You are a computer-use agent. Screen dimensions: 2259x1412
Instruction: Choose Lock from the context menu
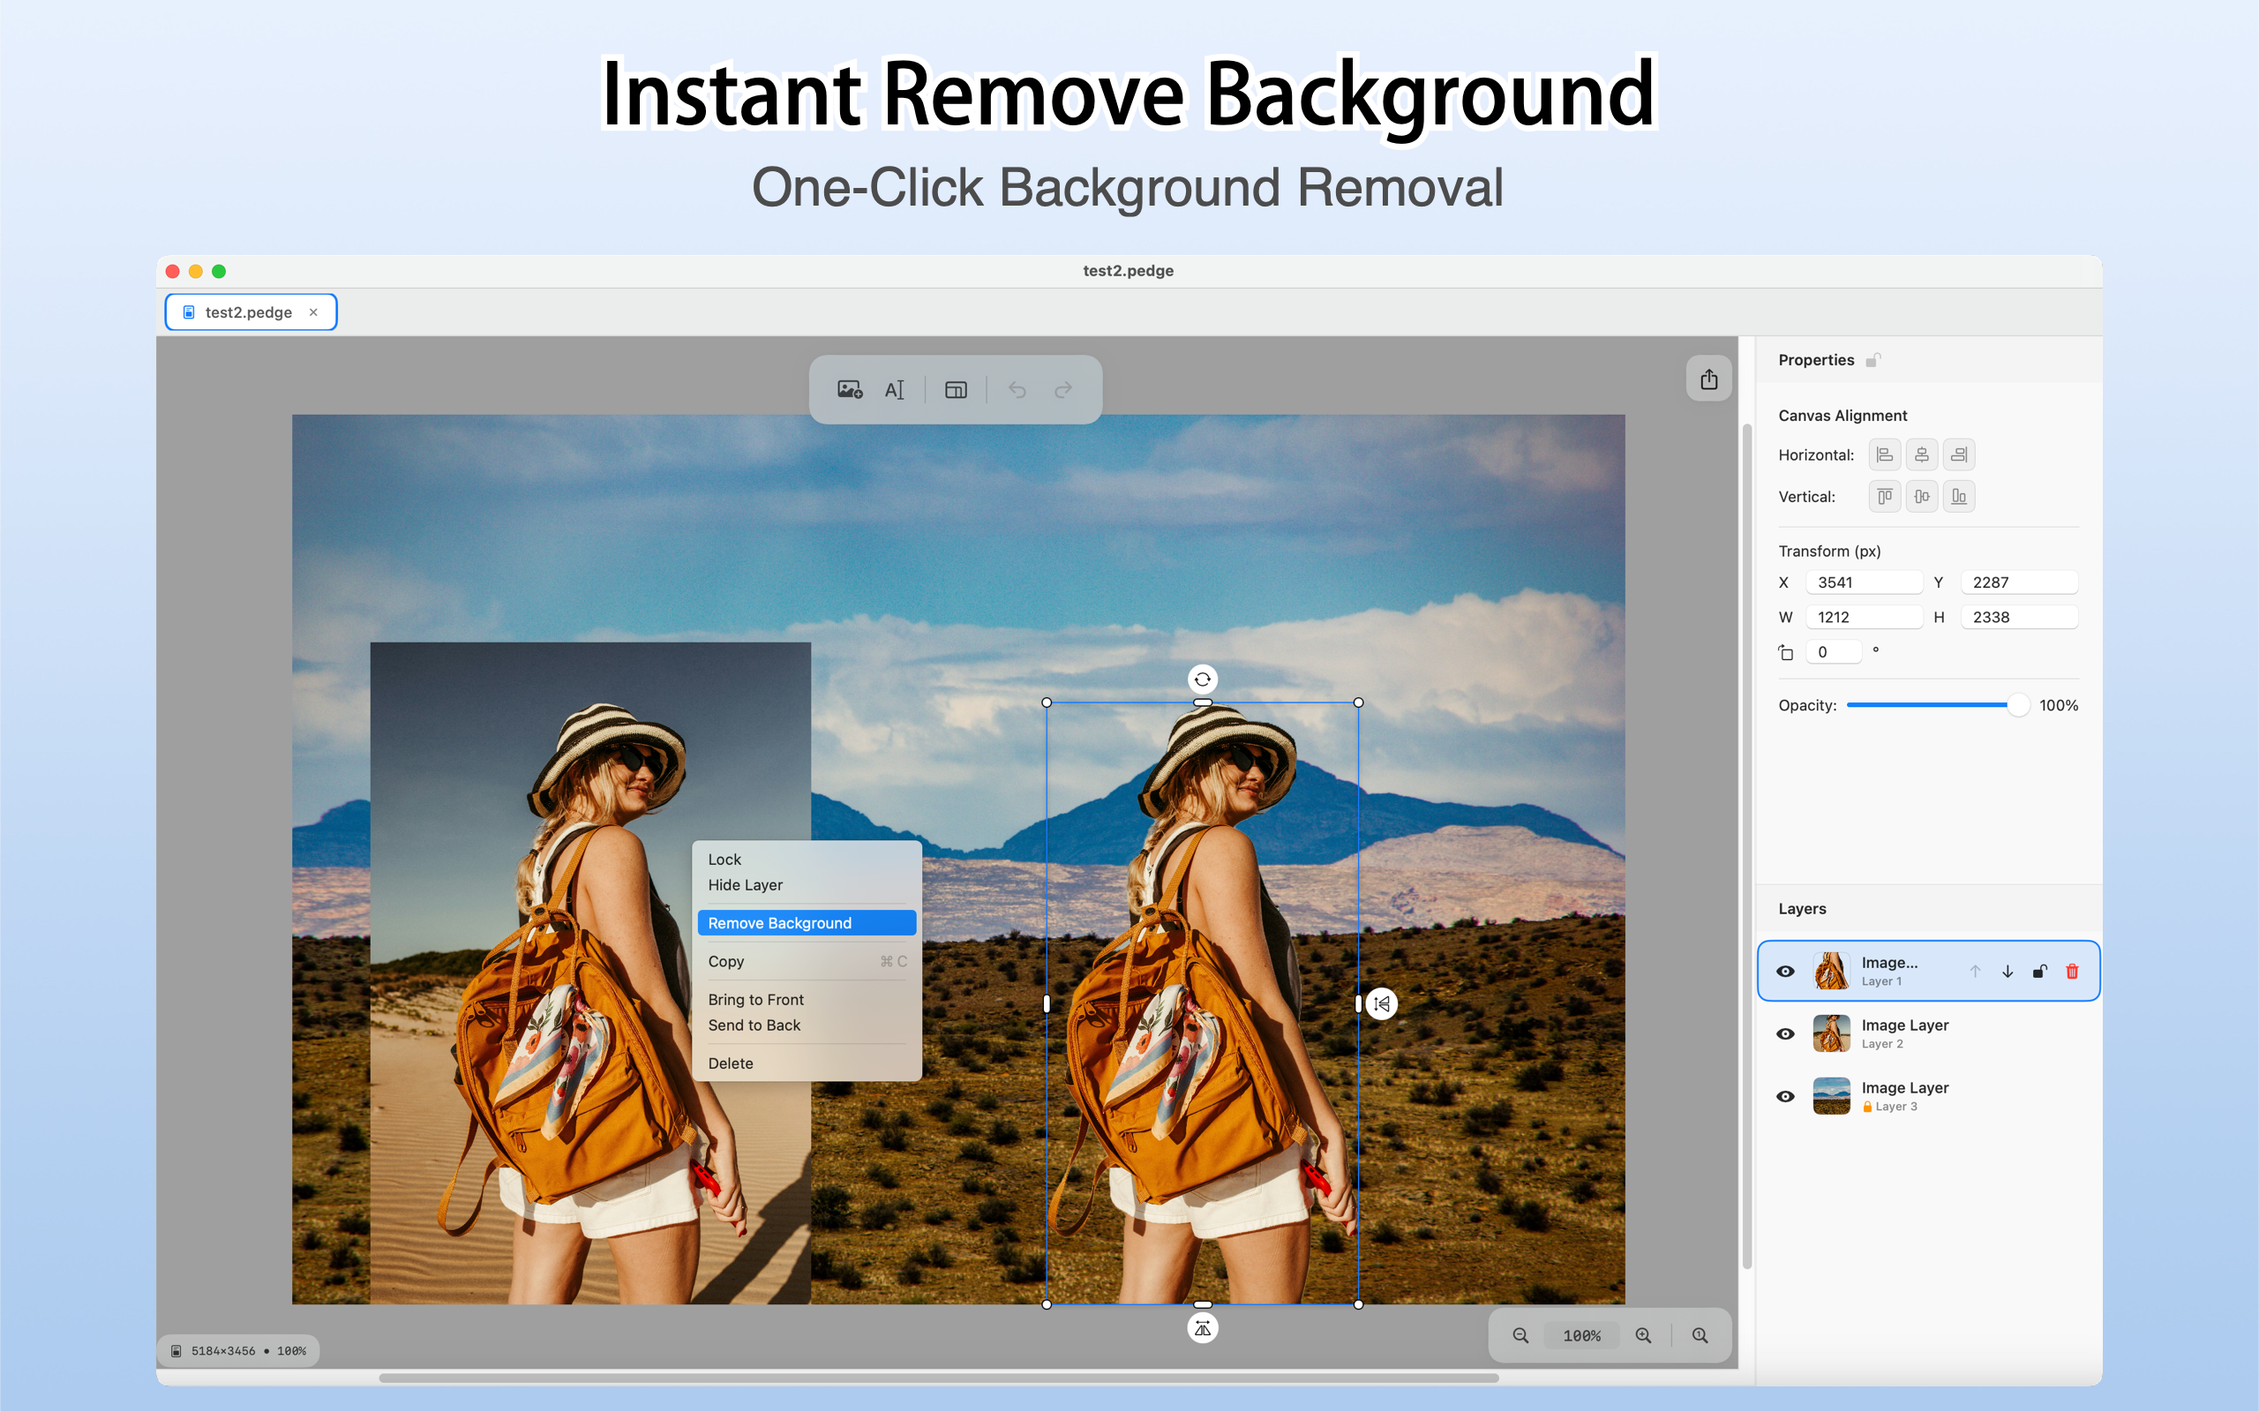807,860
